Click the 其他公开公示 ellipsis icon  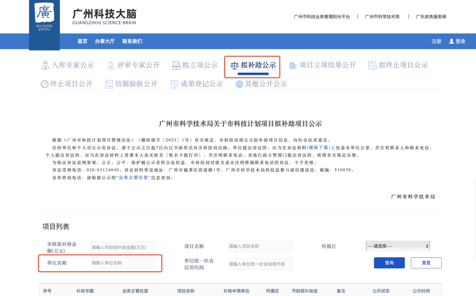pos(239,84)
